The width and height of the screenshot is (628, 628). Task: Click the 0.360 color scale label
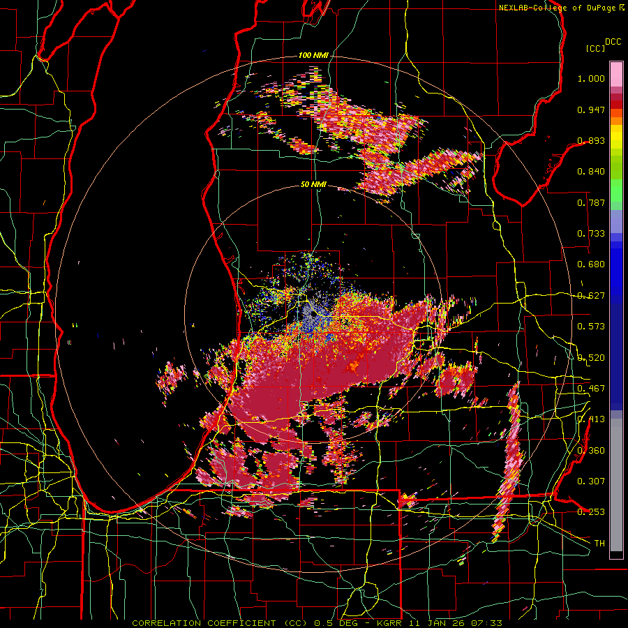coord(591,451)
